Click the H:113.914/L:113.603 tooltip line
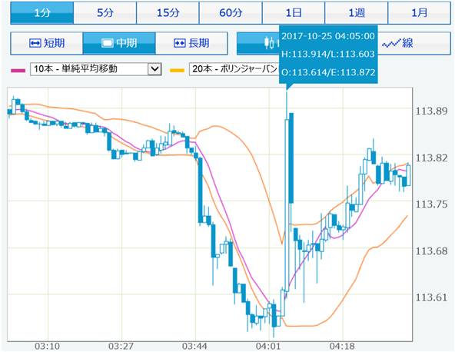Viewport: 455px width, 352px height. (x=328, y=54)
